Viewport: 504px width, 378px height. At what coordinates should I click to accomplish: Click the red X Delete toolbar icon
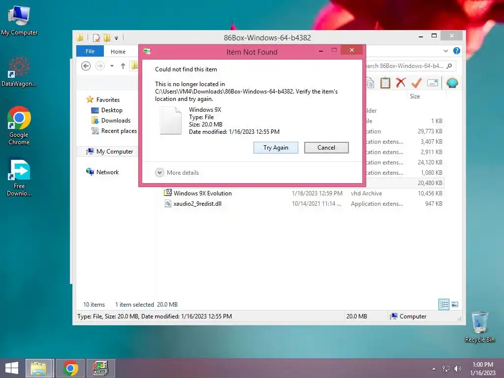401,83
